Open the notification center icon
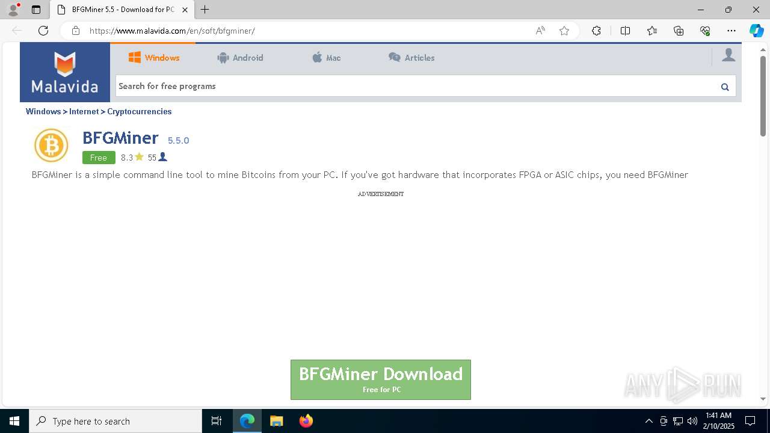The height and width of the screenshot is (433, 770). 750,421
